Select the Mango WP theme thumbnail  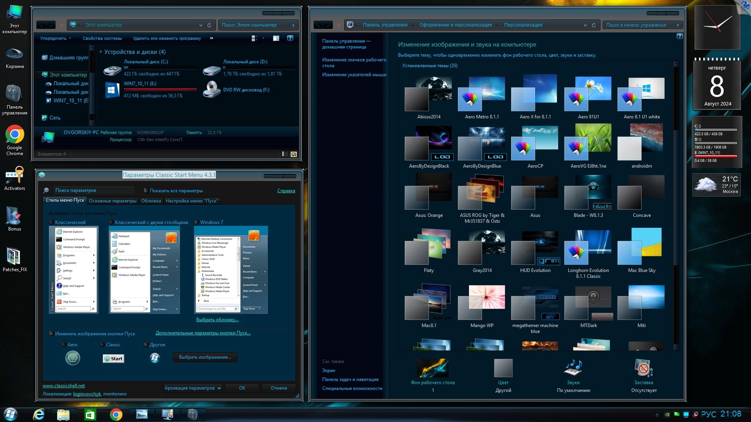tap(482, 303)
